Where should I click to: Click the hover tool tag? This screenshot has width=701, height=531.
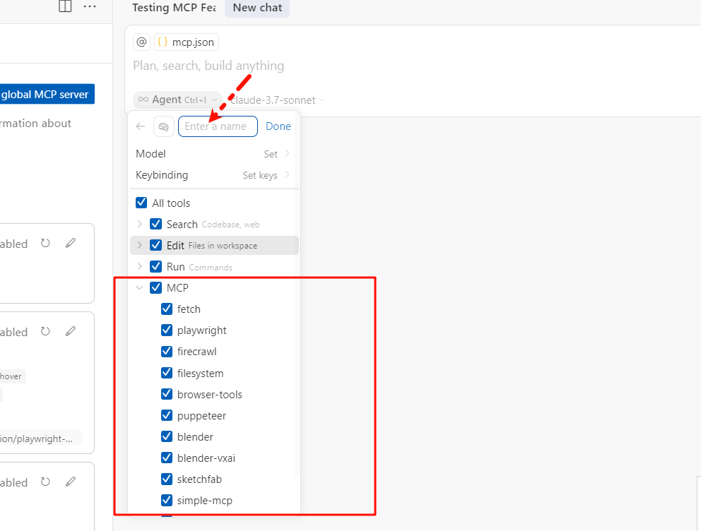coord(13,376)
